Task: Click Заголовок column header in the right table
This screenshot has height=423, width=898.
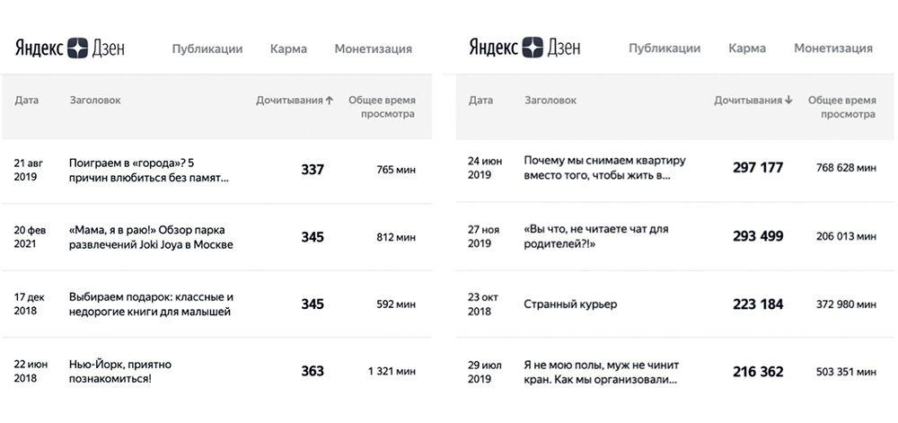Action: tap(550, 101)
